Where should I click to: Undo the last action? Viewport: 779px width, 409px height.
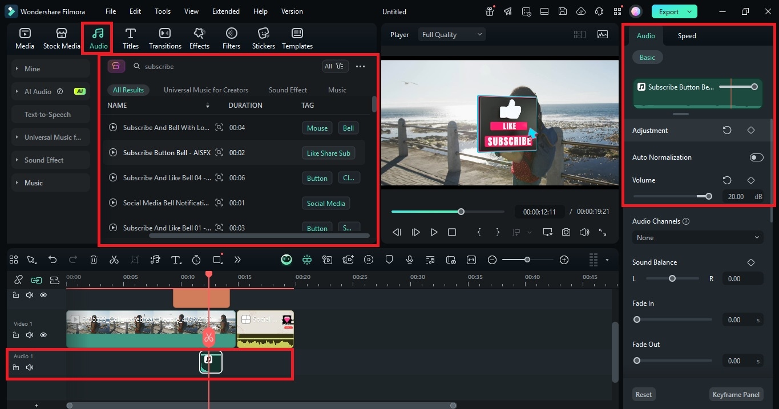pyautogui.click(x=53, y=260)
